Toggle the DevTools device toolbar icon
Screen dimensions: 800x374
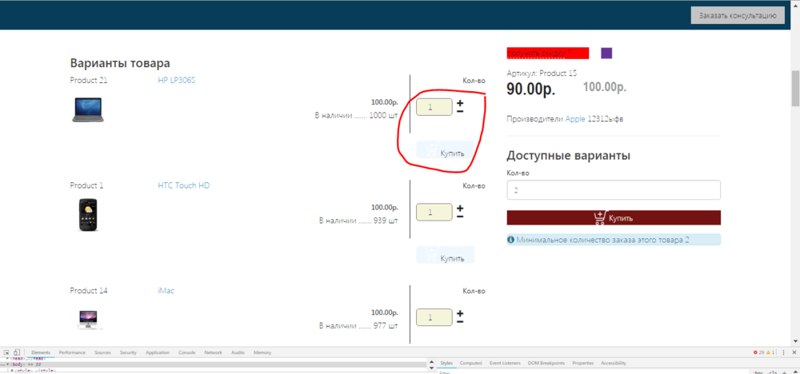(18, 352)
